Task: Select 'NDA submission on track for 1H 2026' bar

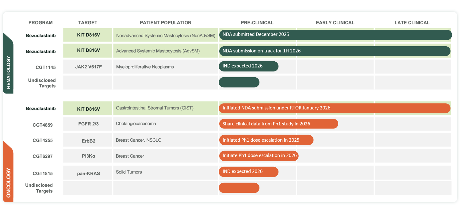Action: point(334,51)
